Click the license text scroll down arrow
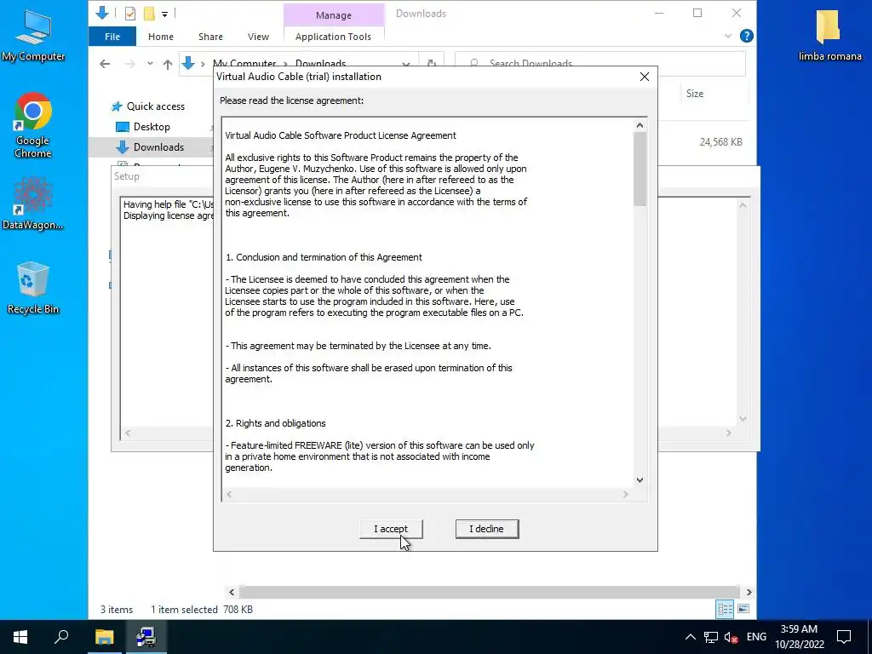The image size is (872, 654). coord(640,480)
